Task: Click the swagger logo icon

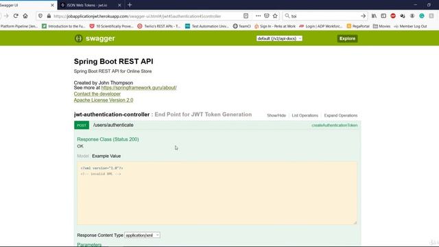Action: (x=79, y=38)
